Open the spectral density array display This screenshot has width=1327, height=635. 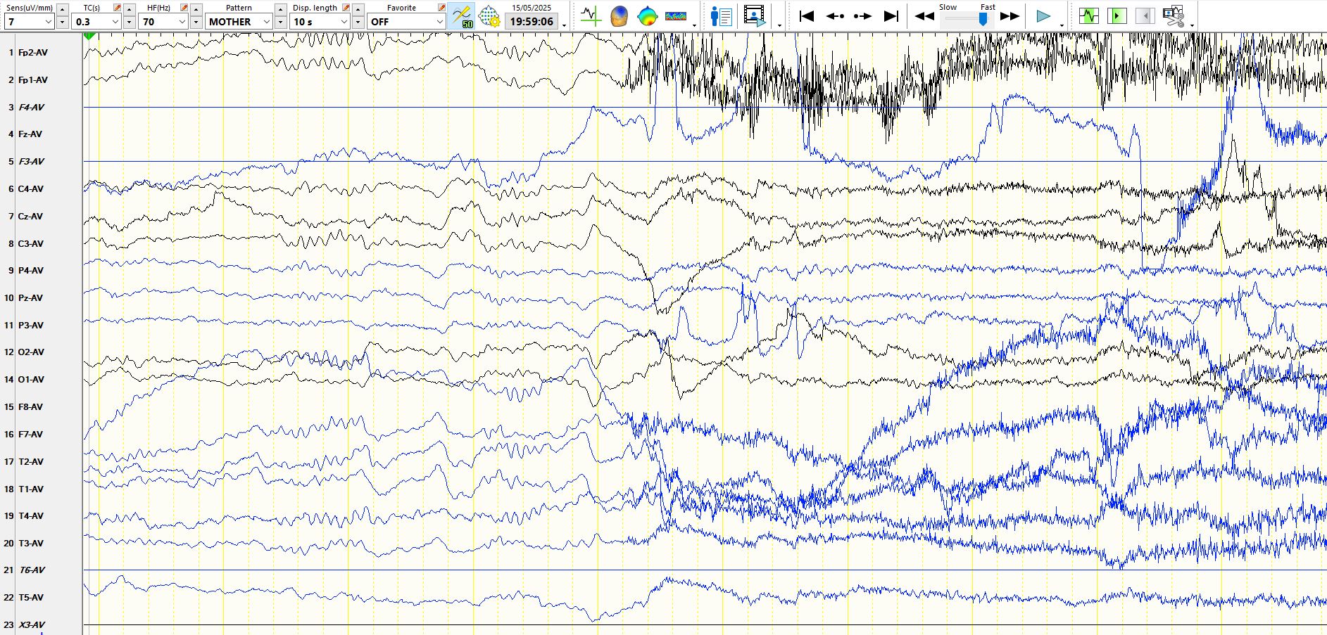click(676, 15)
